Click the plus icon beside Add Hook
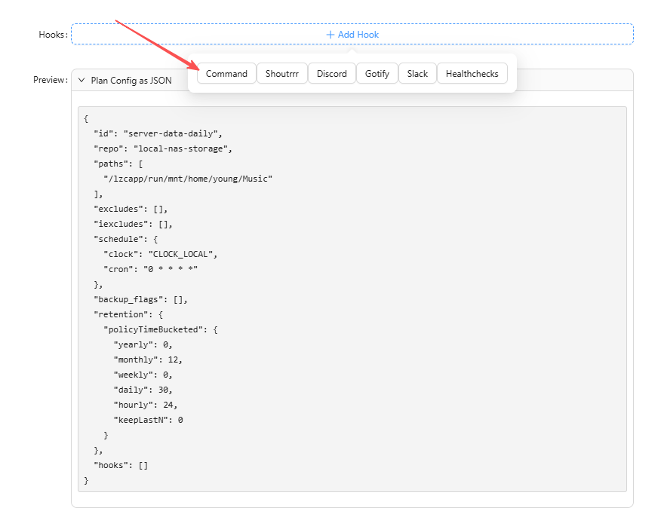Screen dimensions: 661x511 click(330, 35)
